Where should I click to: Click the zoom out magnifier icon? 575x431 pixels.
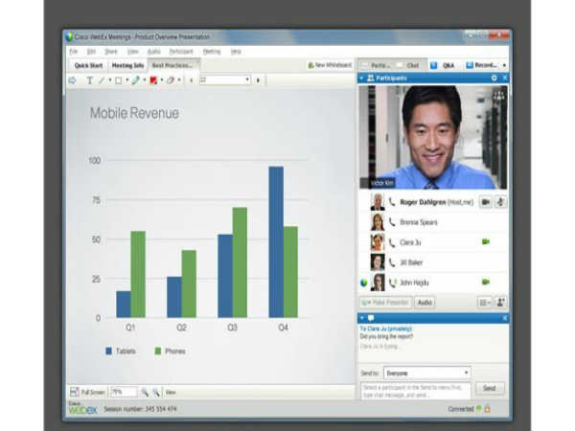[156, 393]
